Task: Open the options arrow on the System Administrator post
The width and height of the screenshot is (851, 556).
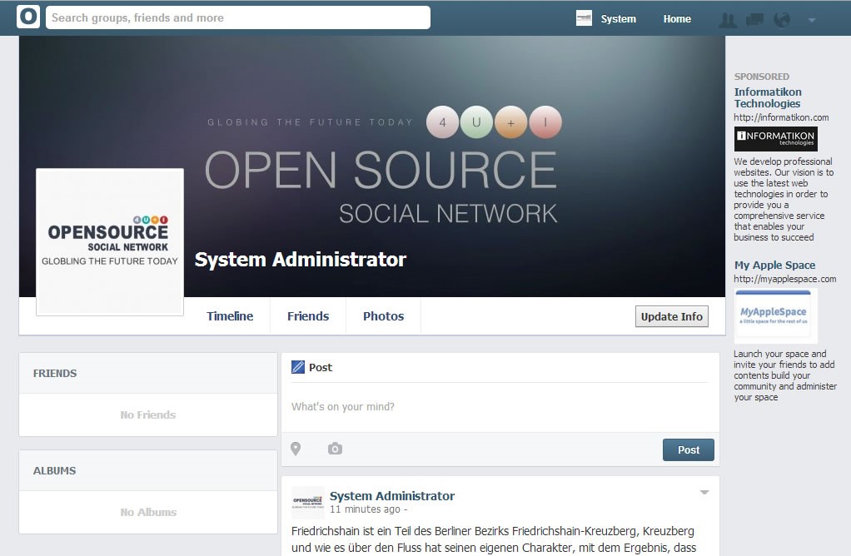Action: click(x=704, y=493)
